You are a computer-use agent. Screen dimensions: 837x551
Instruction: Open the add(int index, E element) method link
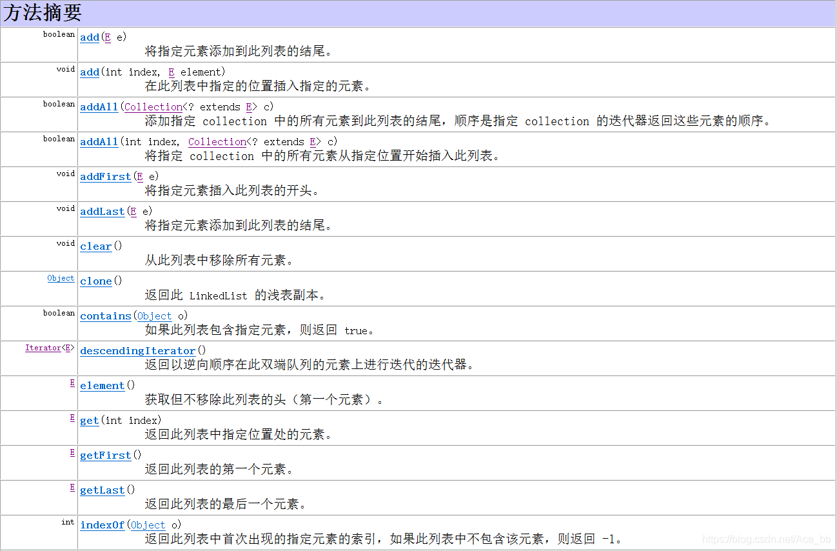click(x=89, y=72)
